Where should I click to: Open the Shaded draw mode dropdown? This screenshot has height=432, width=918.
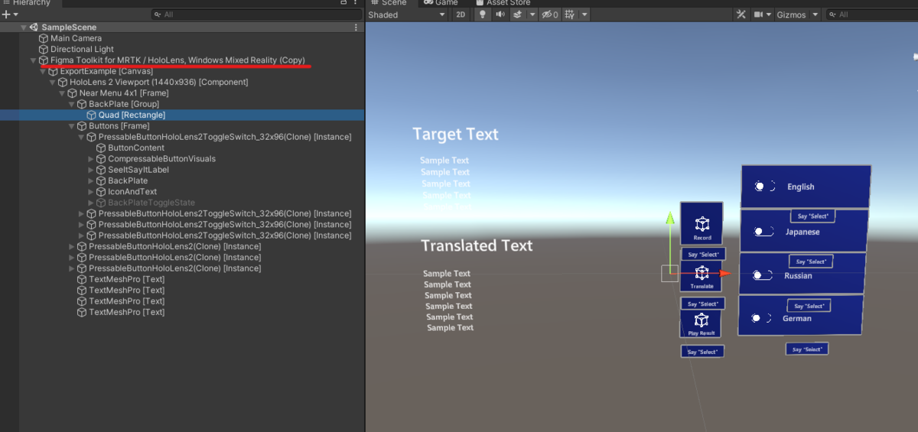pos(408,15)
